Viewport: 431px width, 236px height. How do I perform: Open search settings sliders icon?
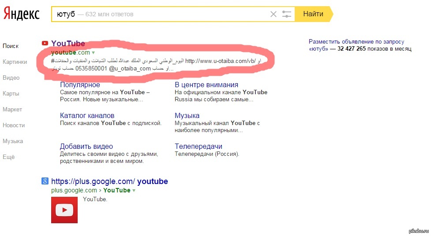point(287,14)
